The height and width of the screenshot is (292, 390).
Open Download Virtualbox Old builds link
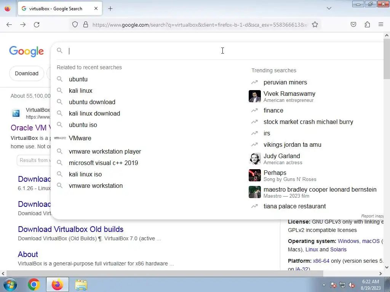click(70, 229)
